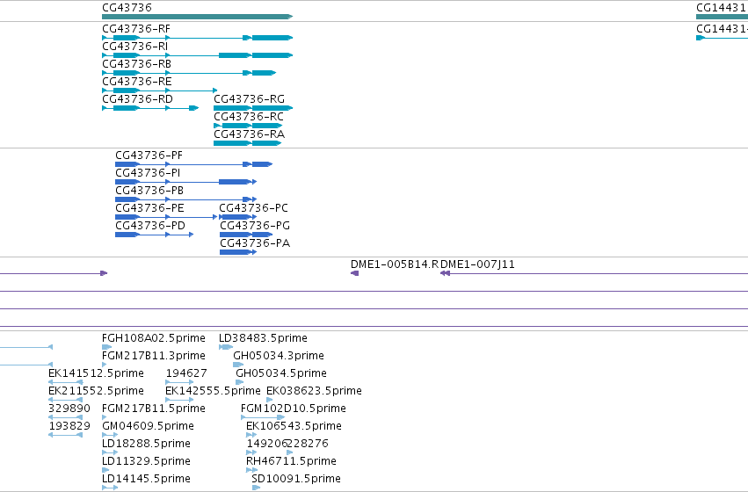
Task: Open the 149206 EST label
Action: click(266, 445)
